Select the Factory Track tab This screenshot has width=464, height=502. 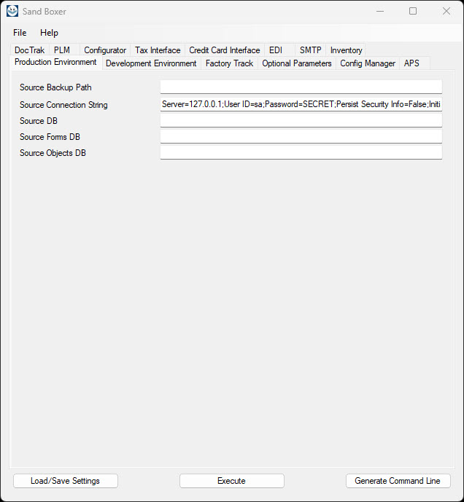[x=229, y=63]
